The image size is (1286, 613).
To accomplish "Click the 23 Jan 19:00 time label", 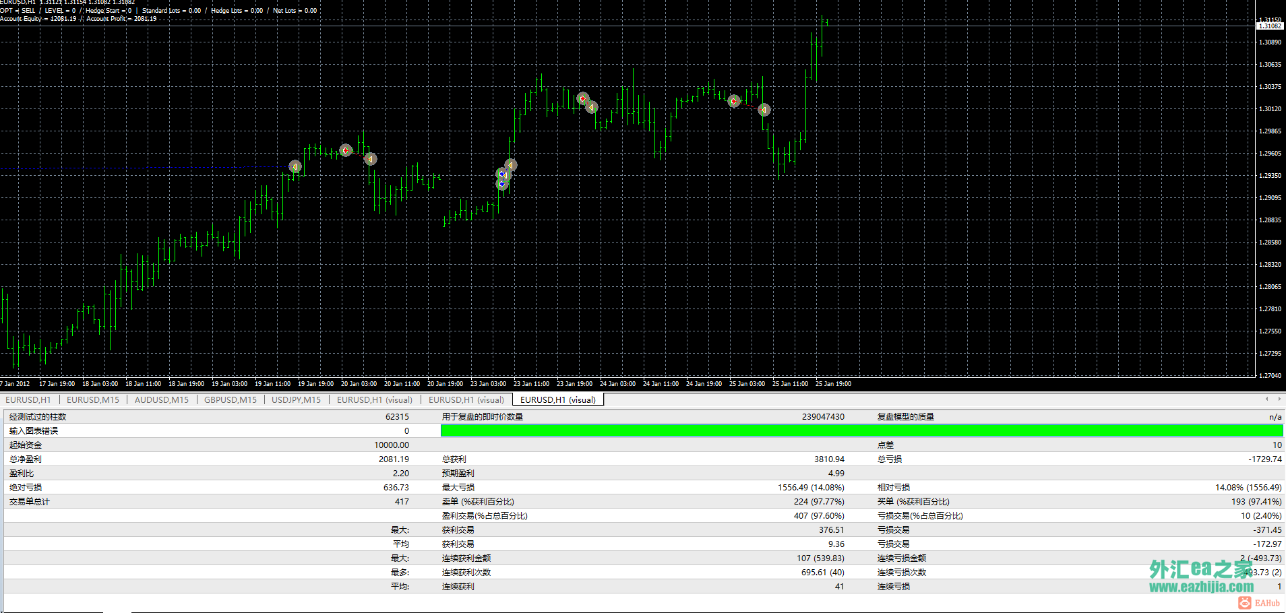I will [x=574, y=384].
